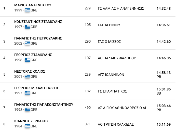Click the flag icon under ΠΑΝΑΓΙΩΤΗΣ ΠΕΤΡΟΥΛΑΚΗΣ
The width and height of the screenshot is (177, 132).
pyautogui.click(x=27, y=43)
